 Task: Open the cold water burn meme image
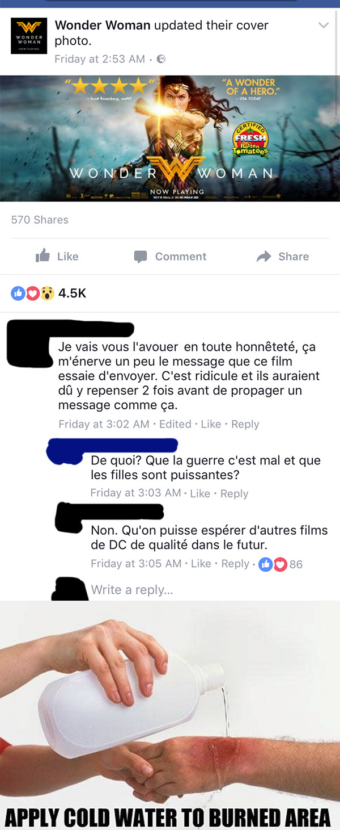(170, 715)
